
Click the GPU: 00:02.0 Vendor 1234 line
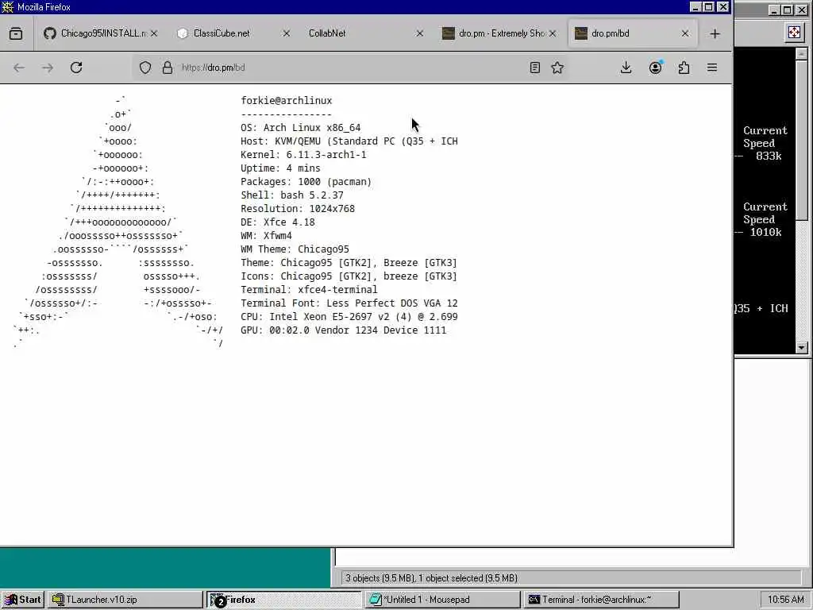[x=343, y=330]
